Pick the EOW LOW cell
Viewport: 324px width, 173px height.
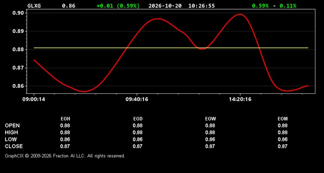pos(210,139)
